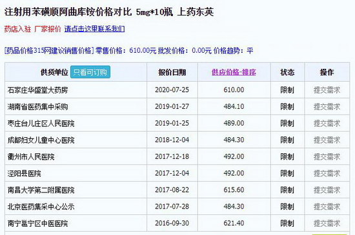Image resolution: width=355 pixels, height=235 pixels.
Task: Click 提交需求 for 枣庄台儿庄区人民医院
Action: click(327, 123)
